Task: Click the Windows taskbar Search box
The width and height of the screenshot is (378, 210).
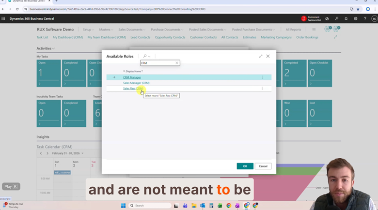Action: (x=150, y=206)
